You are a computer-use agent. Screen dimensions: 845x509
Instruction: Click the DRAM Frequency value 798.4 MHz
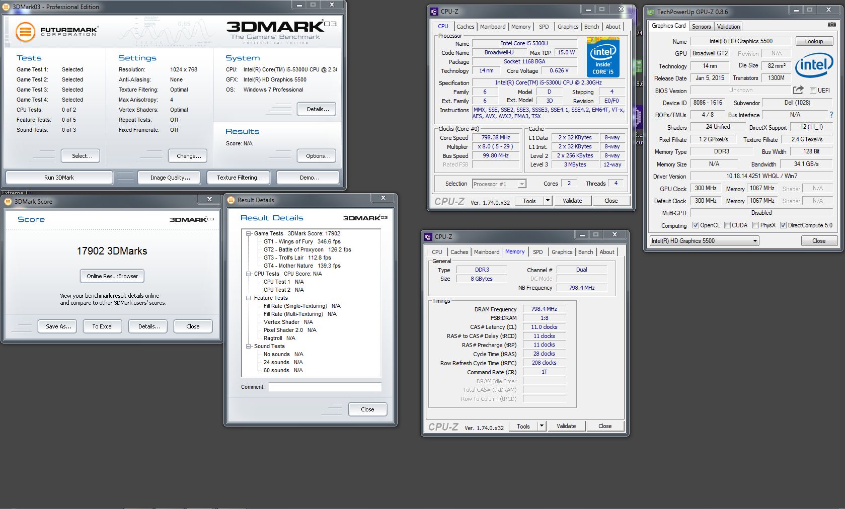[x=544, y=309]
